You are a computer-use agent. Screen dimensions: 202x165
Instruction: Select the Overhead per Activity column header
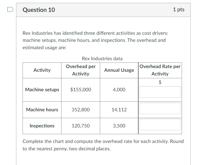(x=81, y=70)
